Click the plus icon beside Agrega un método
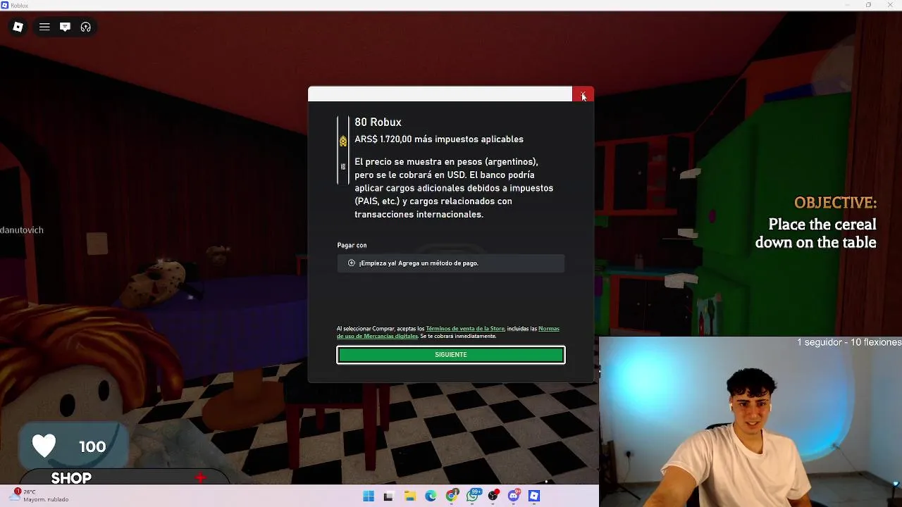902x507 pixels. click(351, 263)
